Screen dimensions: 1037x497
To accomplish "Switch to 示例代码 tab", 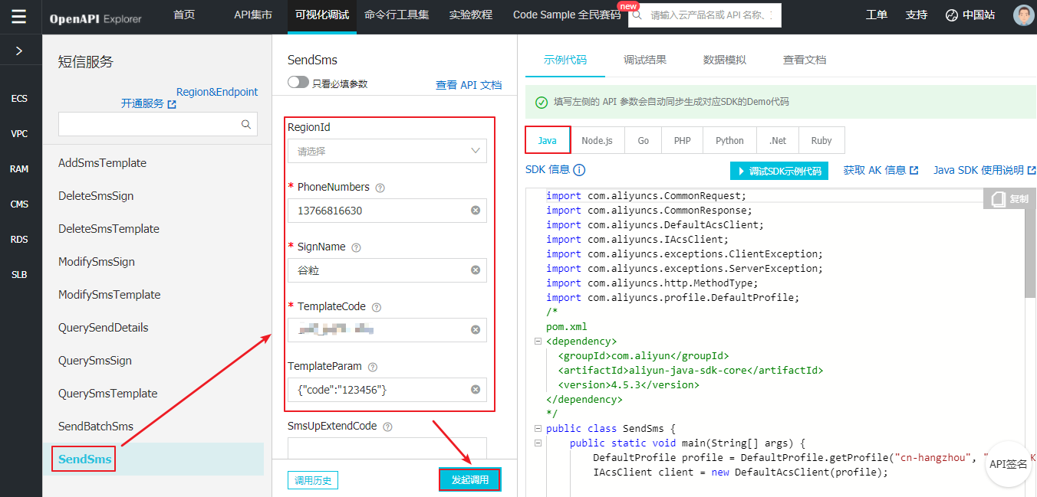I will point(565,60).
